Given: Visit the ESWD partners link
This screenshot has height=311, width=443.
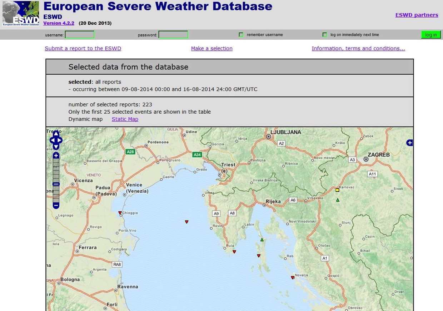Looking at the screenshot, I should coord(417,15).
